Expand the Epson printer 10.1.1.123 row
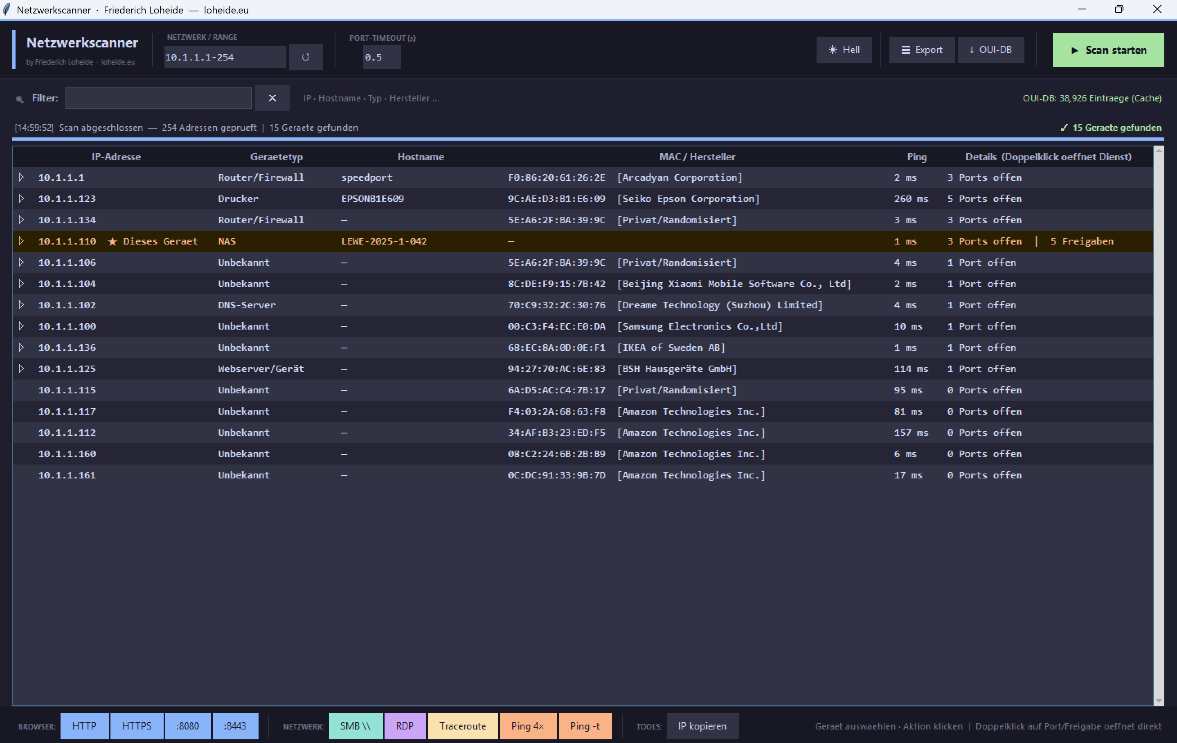The width and height of the screenshot is (1177, 743). (x=21, y=199)
